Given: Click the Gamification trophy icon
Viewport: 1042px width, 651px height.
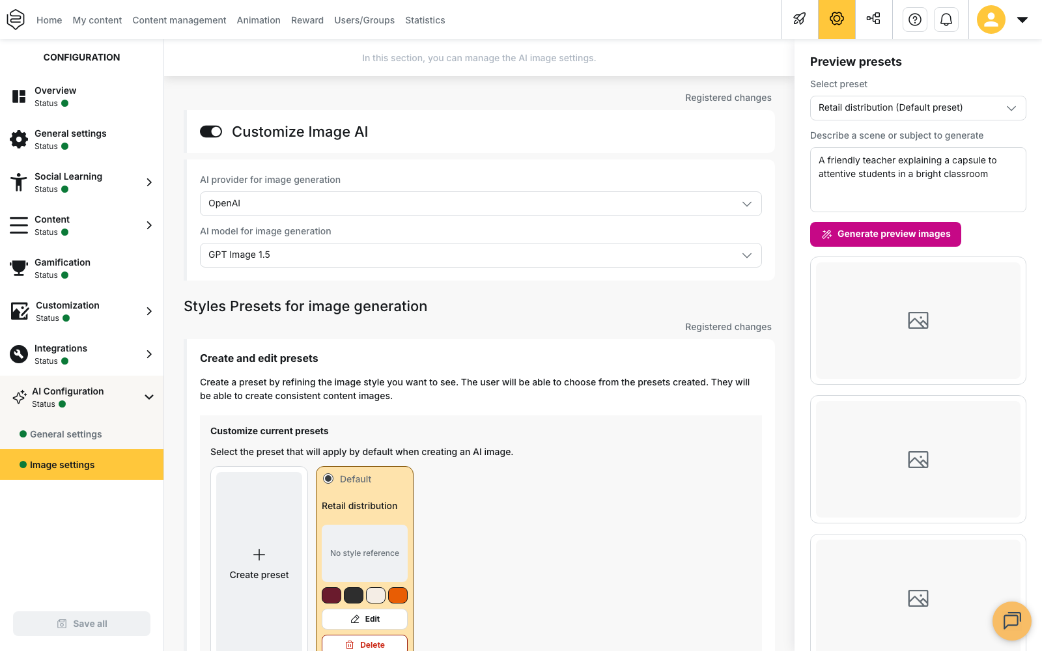Looking at the screenshot, I should pyautogui.click(x=19, y=268).
